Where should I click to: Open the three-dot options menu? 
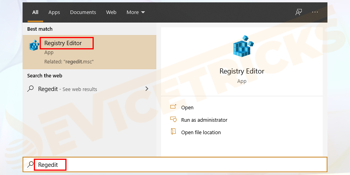pyautogui.click(x=315, y=12)
